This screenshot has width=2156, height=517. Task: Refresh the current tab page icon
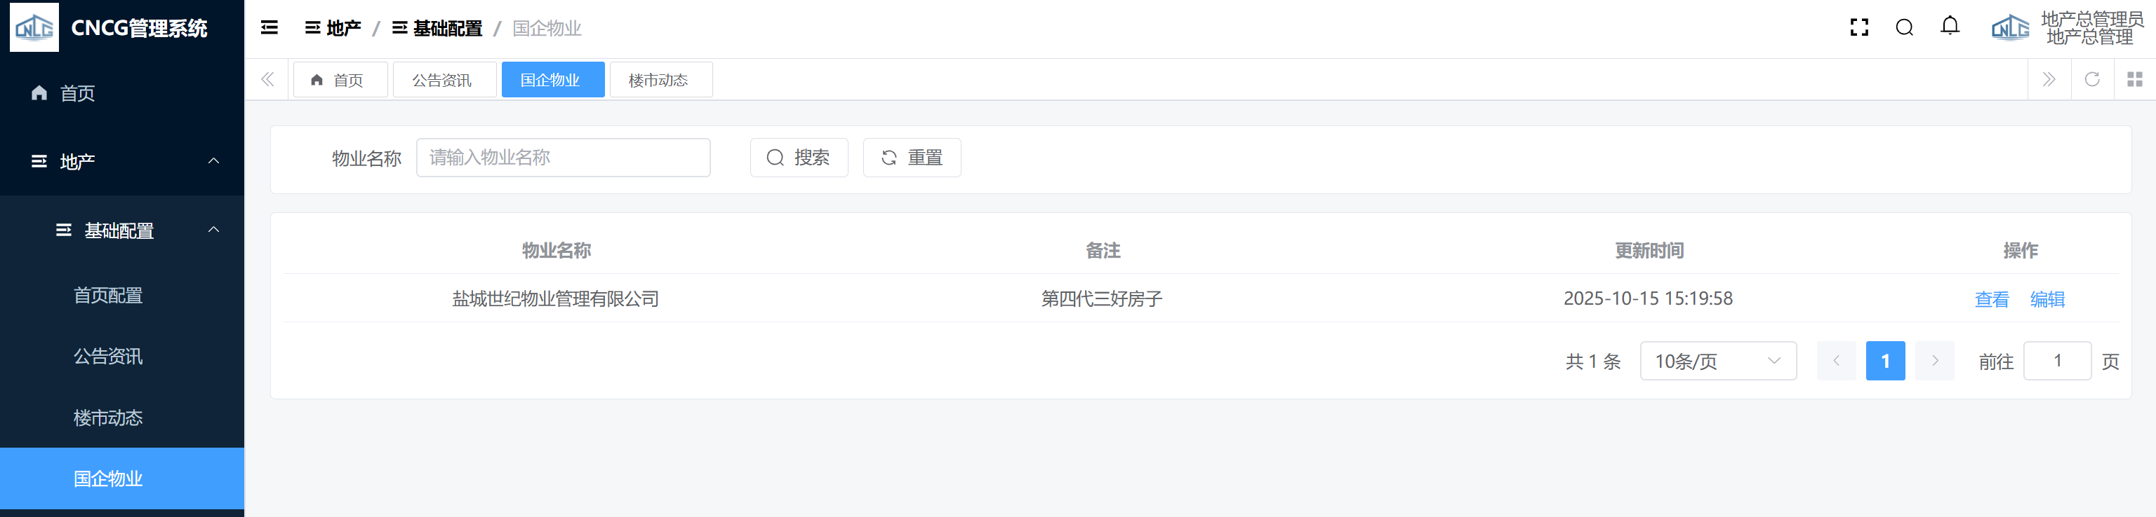coord(2091,79)
